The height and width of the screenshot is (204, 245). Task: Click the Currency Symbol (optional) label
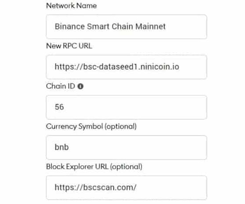pos(91,126)
